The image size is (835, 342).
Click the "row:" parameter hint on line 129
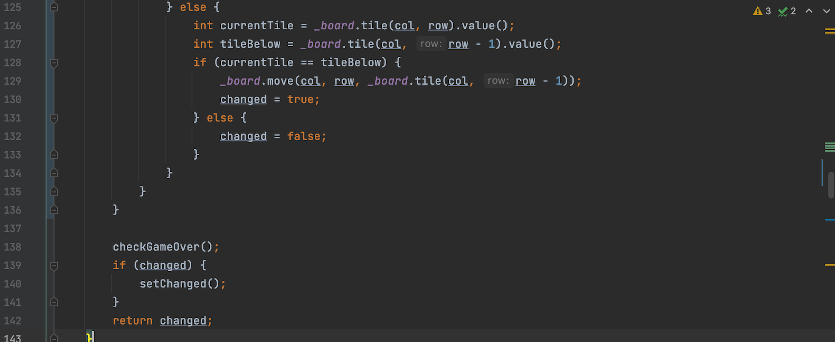(498, 81)
